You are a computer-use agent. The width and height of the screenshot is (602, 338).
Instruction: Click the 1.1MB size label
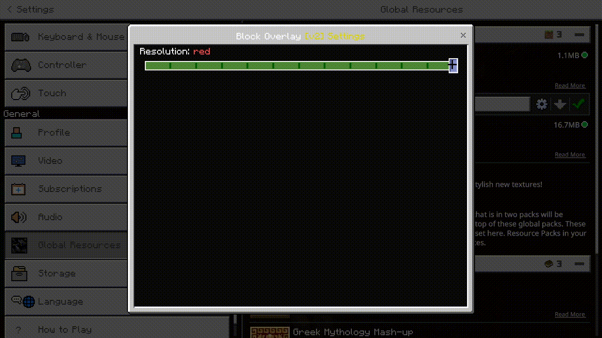point(568,55)
